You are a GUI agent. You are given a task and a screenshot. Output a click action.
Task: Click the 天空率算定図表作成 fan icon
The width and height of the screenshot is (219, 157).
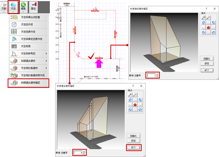(x=14, y=39)
